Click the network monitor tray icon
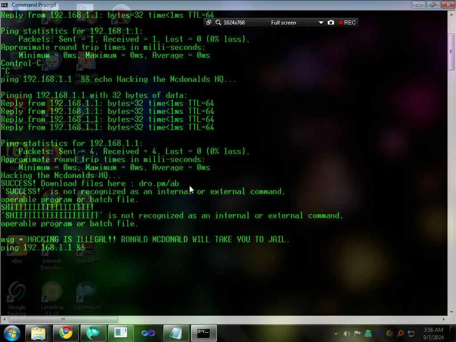The width and height of the screenshot is (456, 342). pos(411,334)
